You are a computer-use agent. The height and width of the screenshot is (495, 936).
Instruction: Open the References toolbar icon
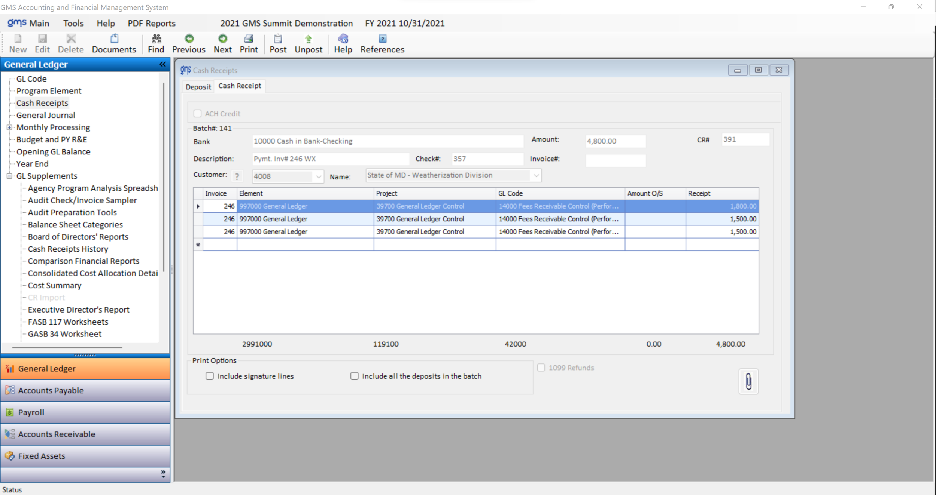(382, 39)
